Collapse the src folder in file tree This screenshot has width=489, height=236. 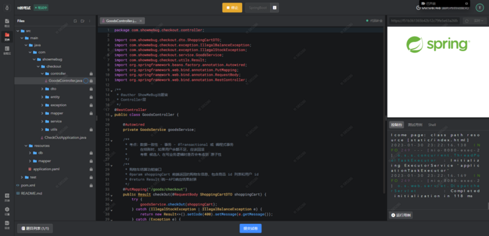[18, 31]
